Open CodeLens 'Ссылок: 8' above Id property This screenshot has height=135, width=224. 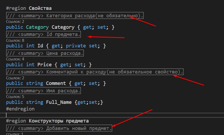click(15, 40)
